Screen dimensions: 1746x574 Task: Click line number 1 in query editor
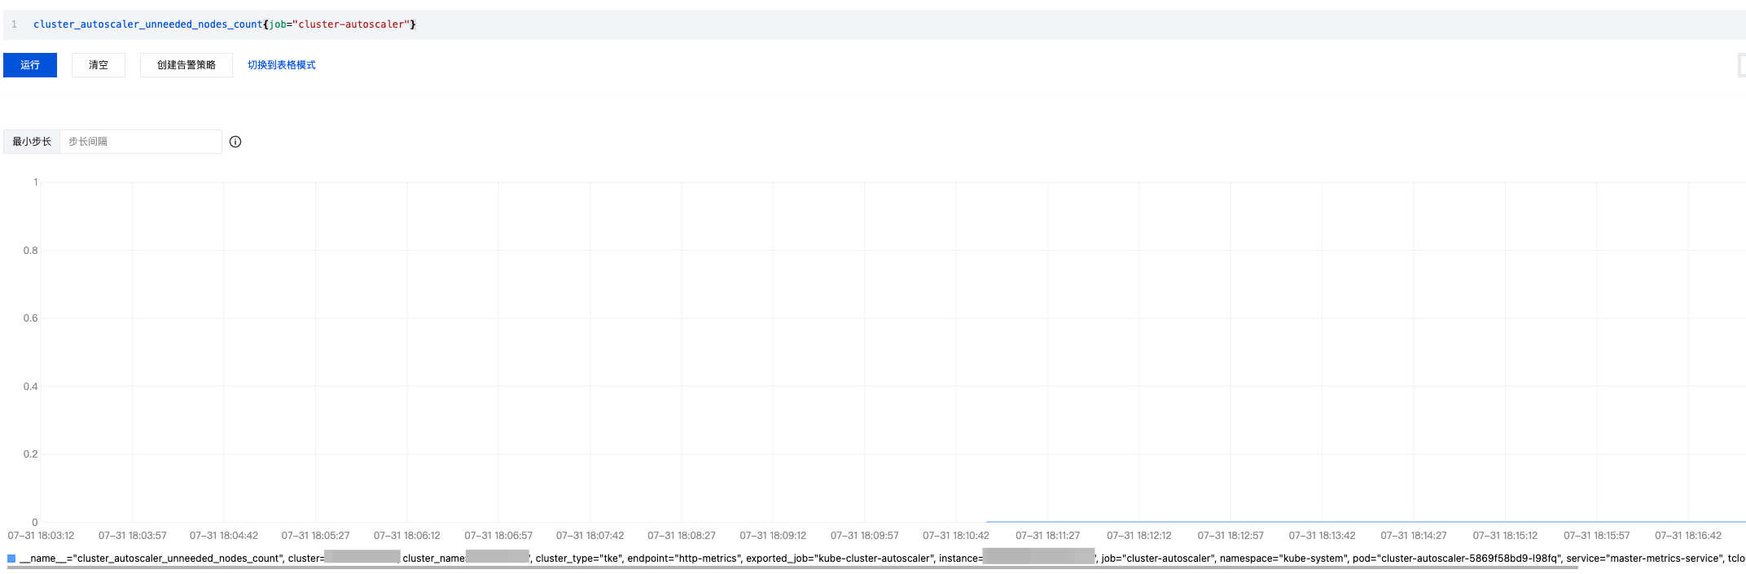click(x=14, y=24)
